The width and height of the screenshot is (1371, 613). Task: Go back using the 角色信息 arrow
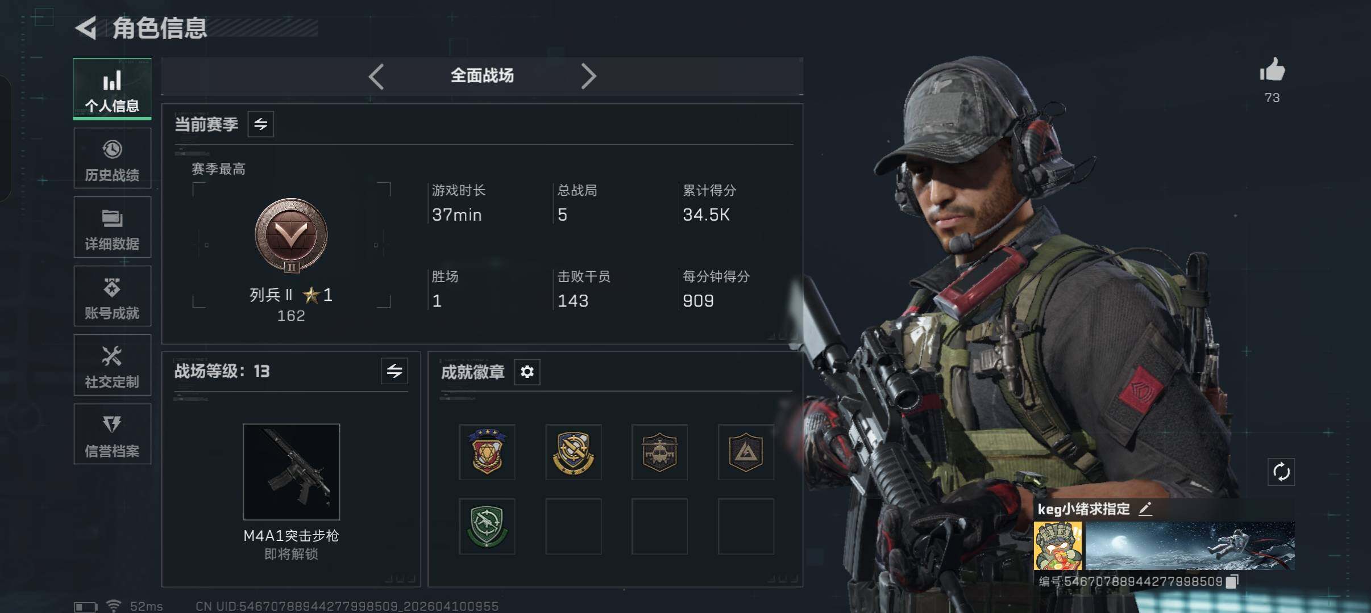86,28
